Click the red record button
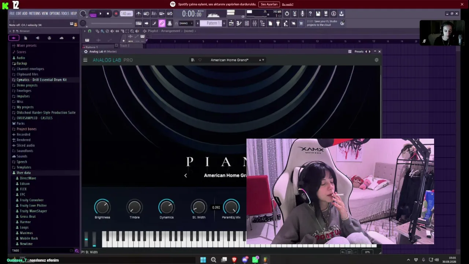Screen dimensions: 469x264 116,14
